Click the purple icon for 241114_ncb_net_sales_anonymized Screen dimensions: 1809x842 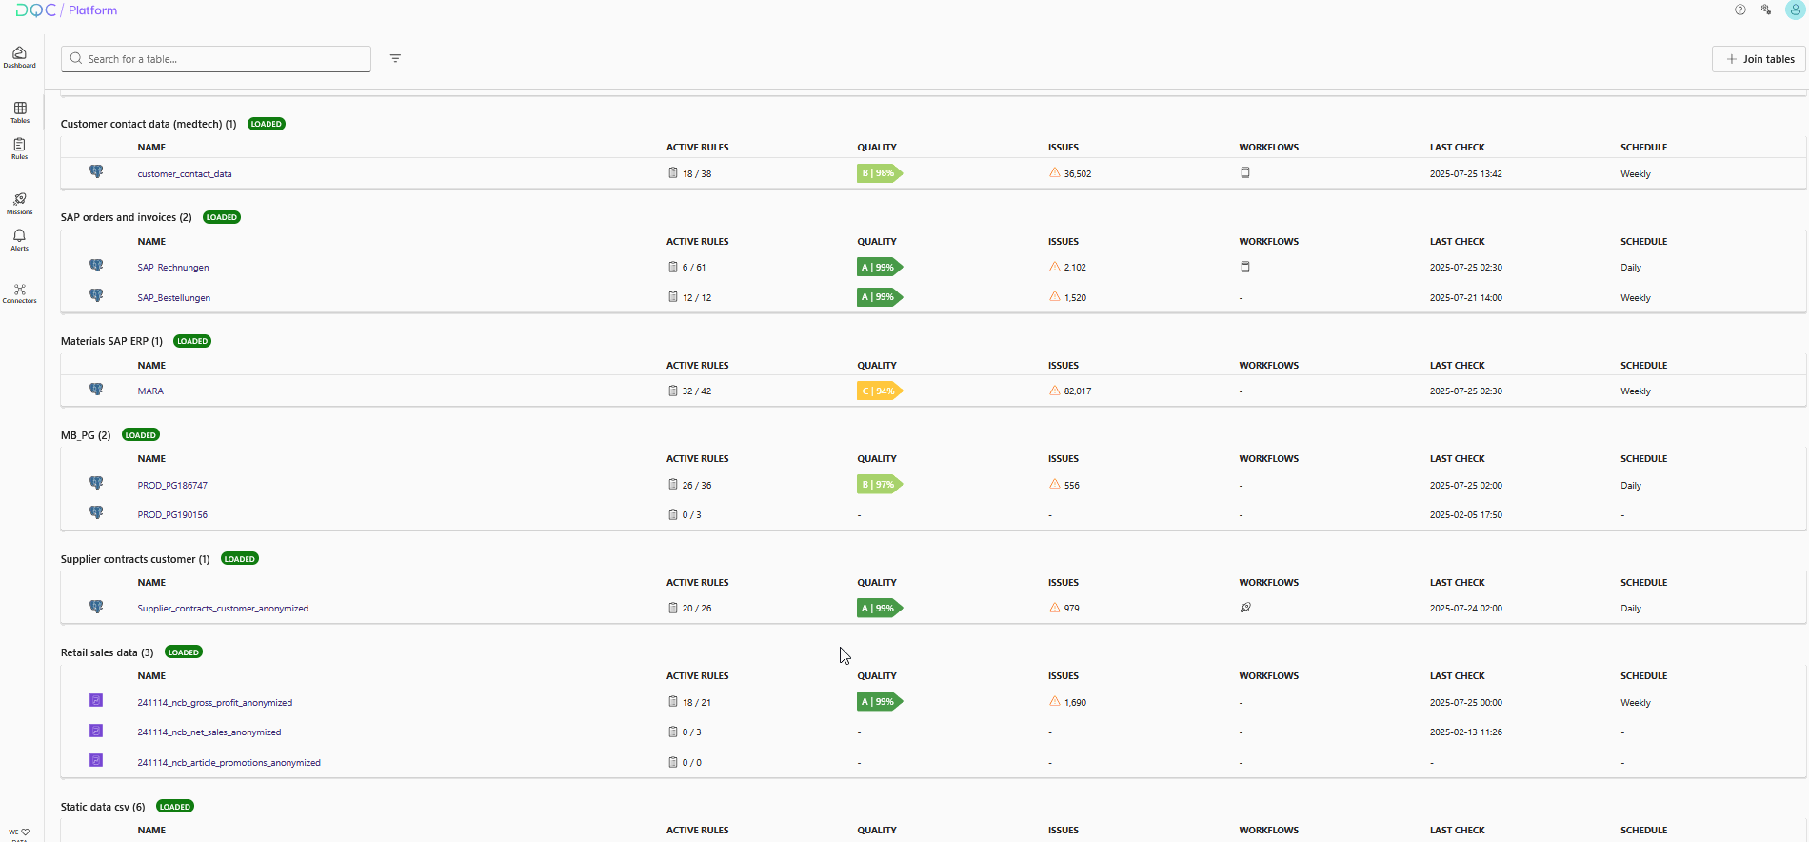pos(96,731)
